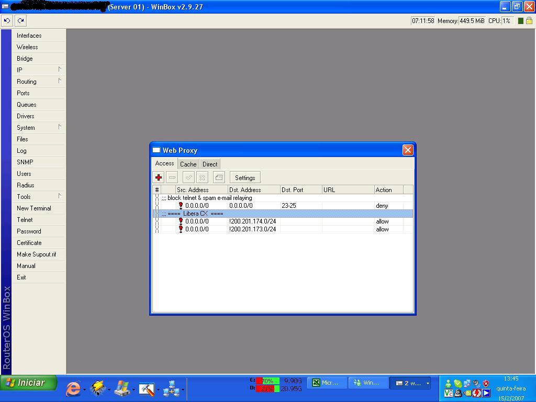The image size is (536, 402).
Task: Click the network computers quick launch icon
Action: point(171,389)
